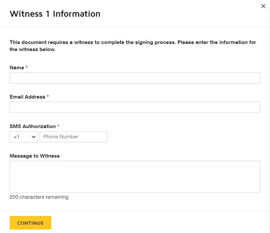The image size is (270, 233).
Task: Click the Phone Number placeholder text
Action: point(61,137)
